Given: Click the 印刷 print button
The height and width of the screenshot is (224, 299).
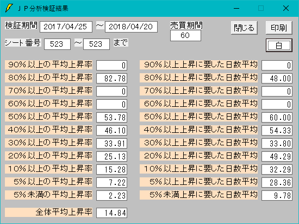Looking at the screenshot, I should tap(279, 28).
